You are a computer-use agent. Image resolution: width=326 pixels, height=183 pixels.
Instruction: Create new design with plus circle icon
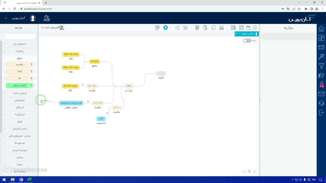coord(255,28)
